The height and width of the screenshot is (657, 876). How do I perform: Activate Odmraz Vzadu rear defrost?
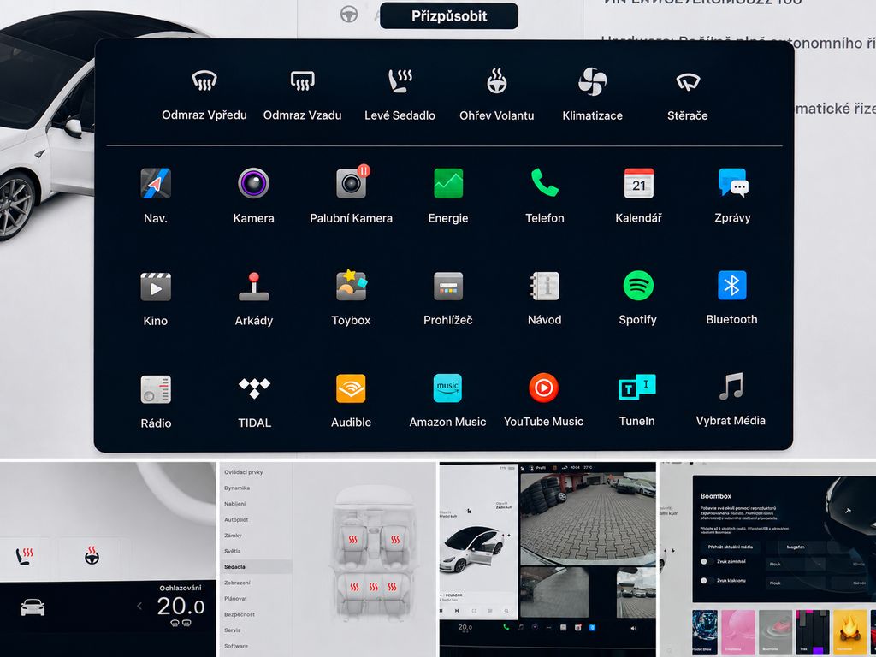click(x=302, y=96)
